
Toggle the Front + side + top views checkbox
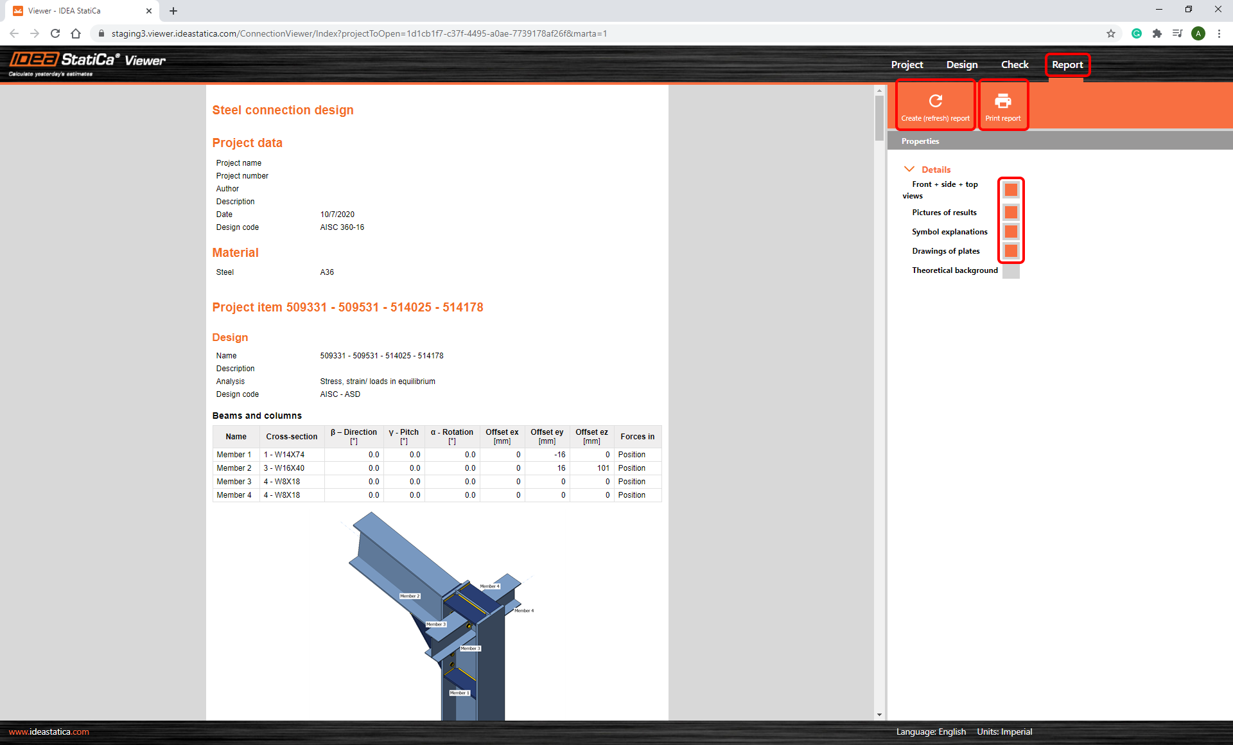[1011, 190]
